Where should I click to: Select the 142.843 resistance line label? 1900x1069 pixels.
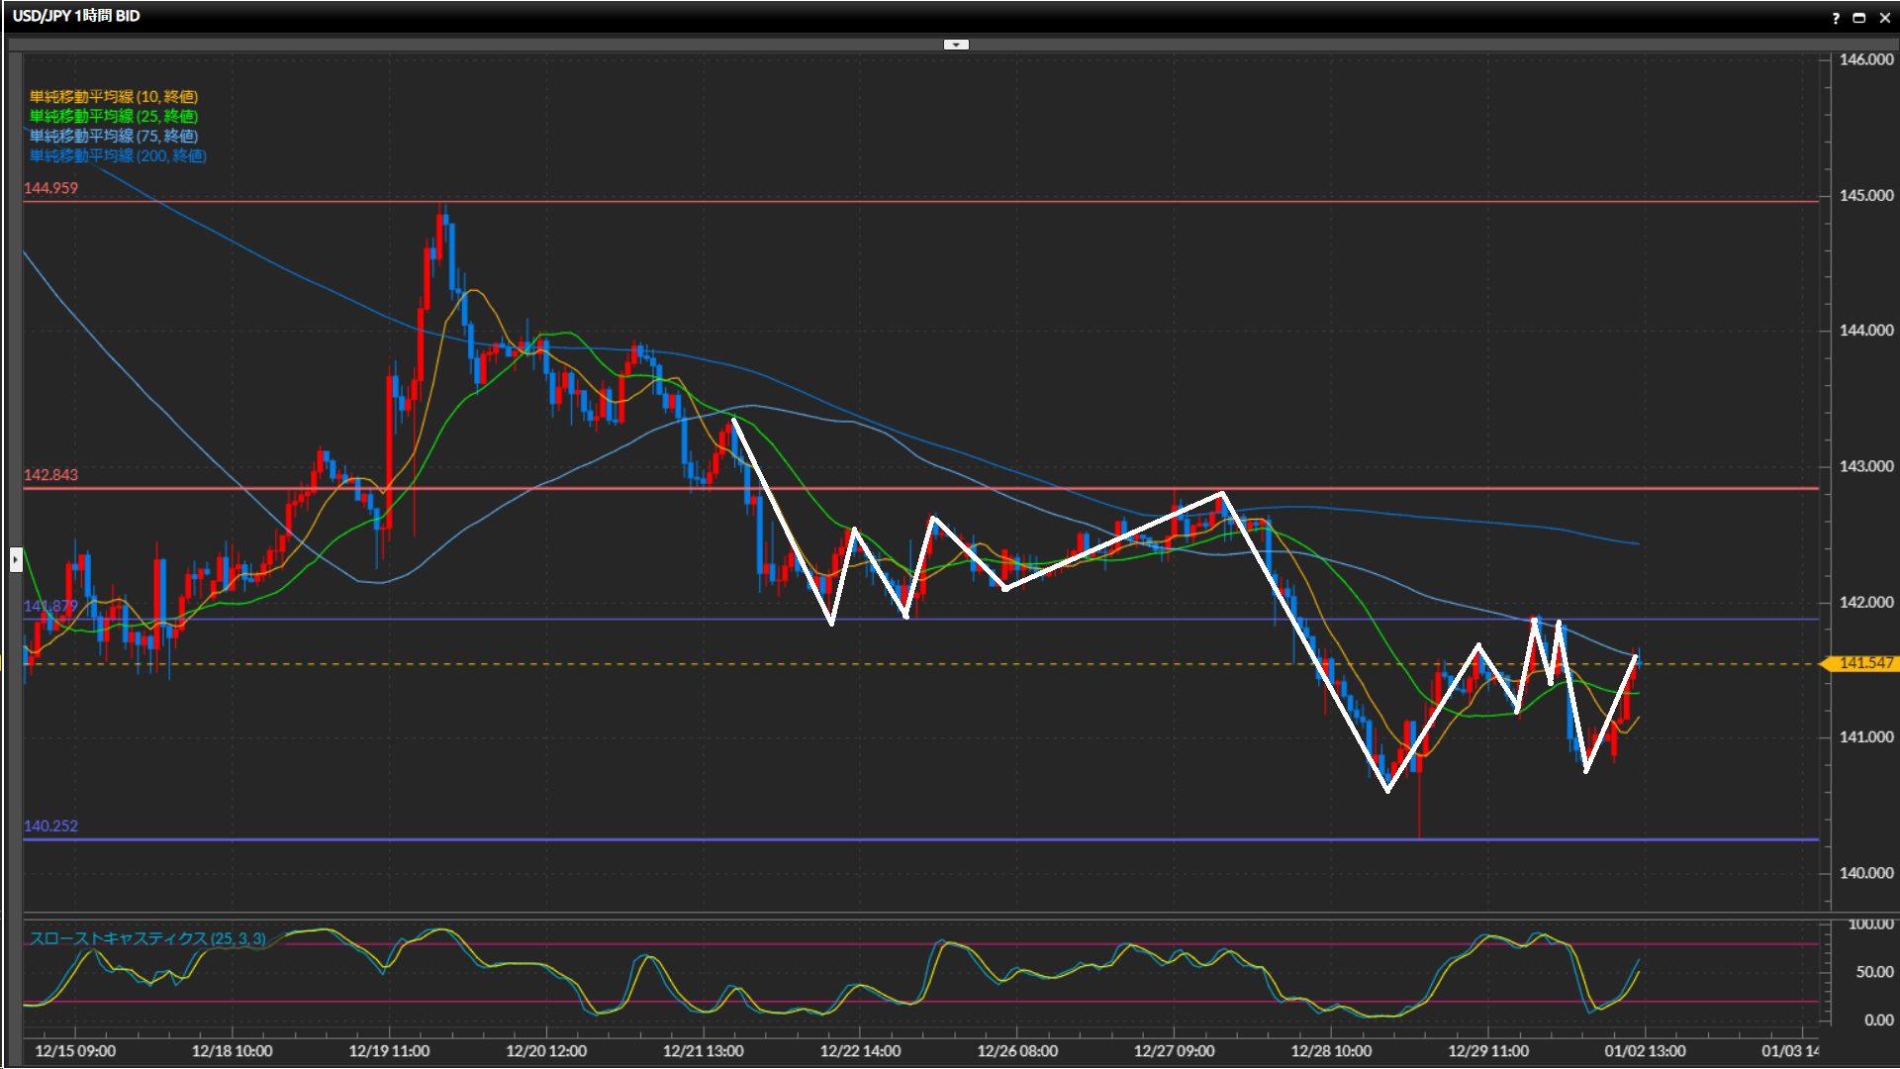tap(50, 475)
